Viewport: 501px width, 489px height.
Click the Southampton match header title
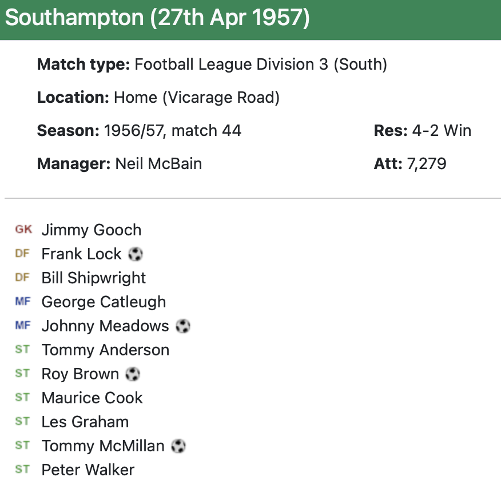(157, 18)
